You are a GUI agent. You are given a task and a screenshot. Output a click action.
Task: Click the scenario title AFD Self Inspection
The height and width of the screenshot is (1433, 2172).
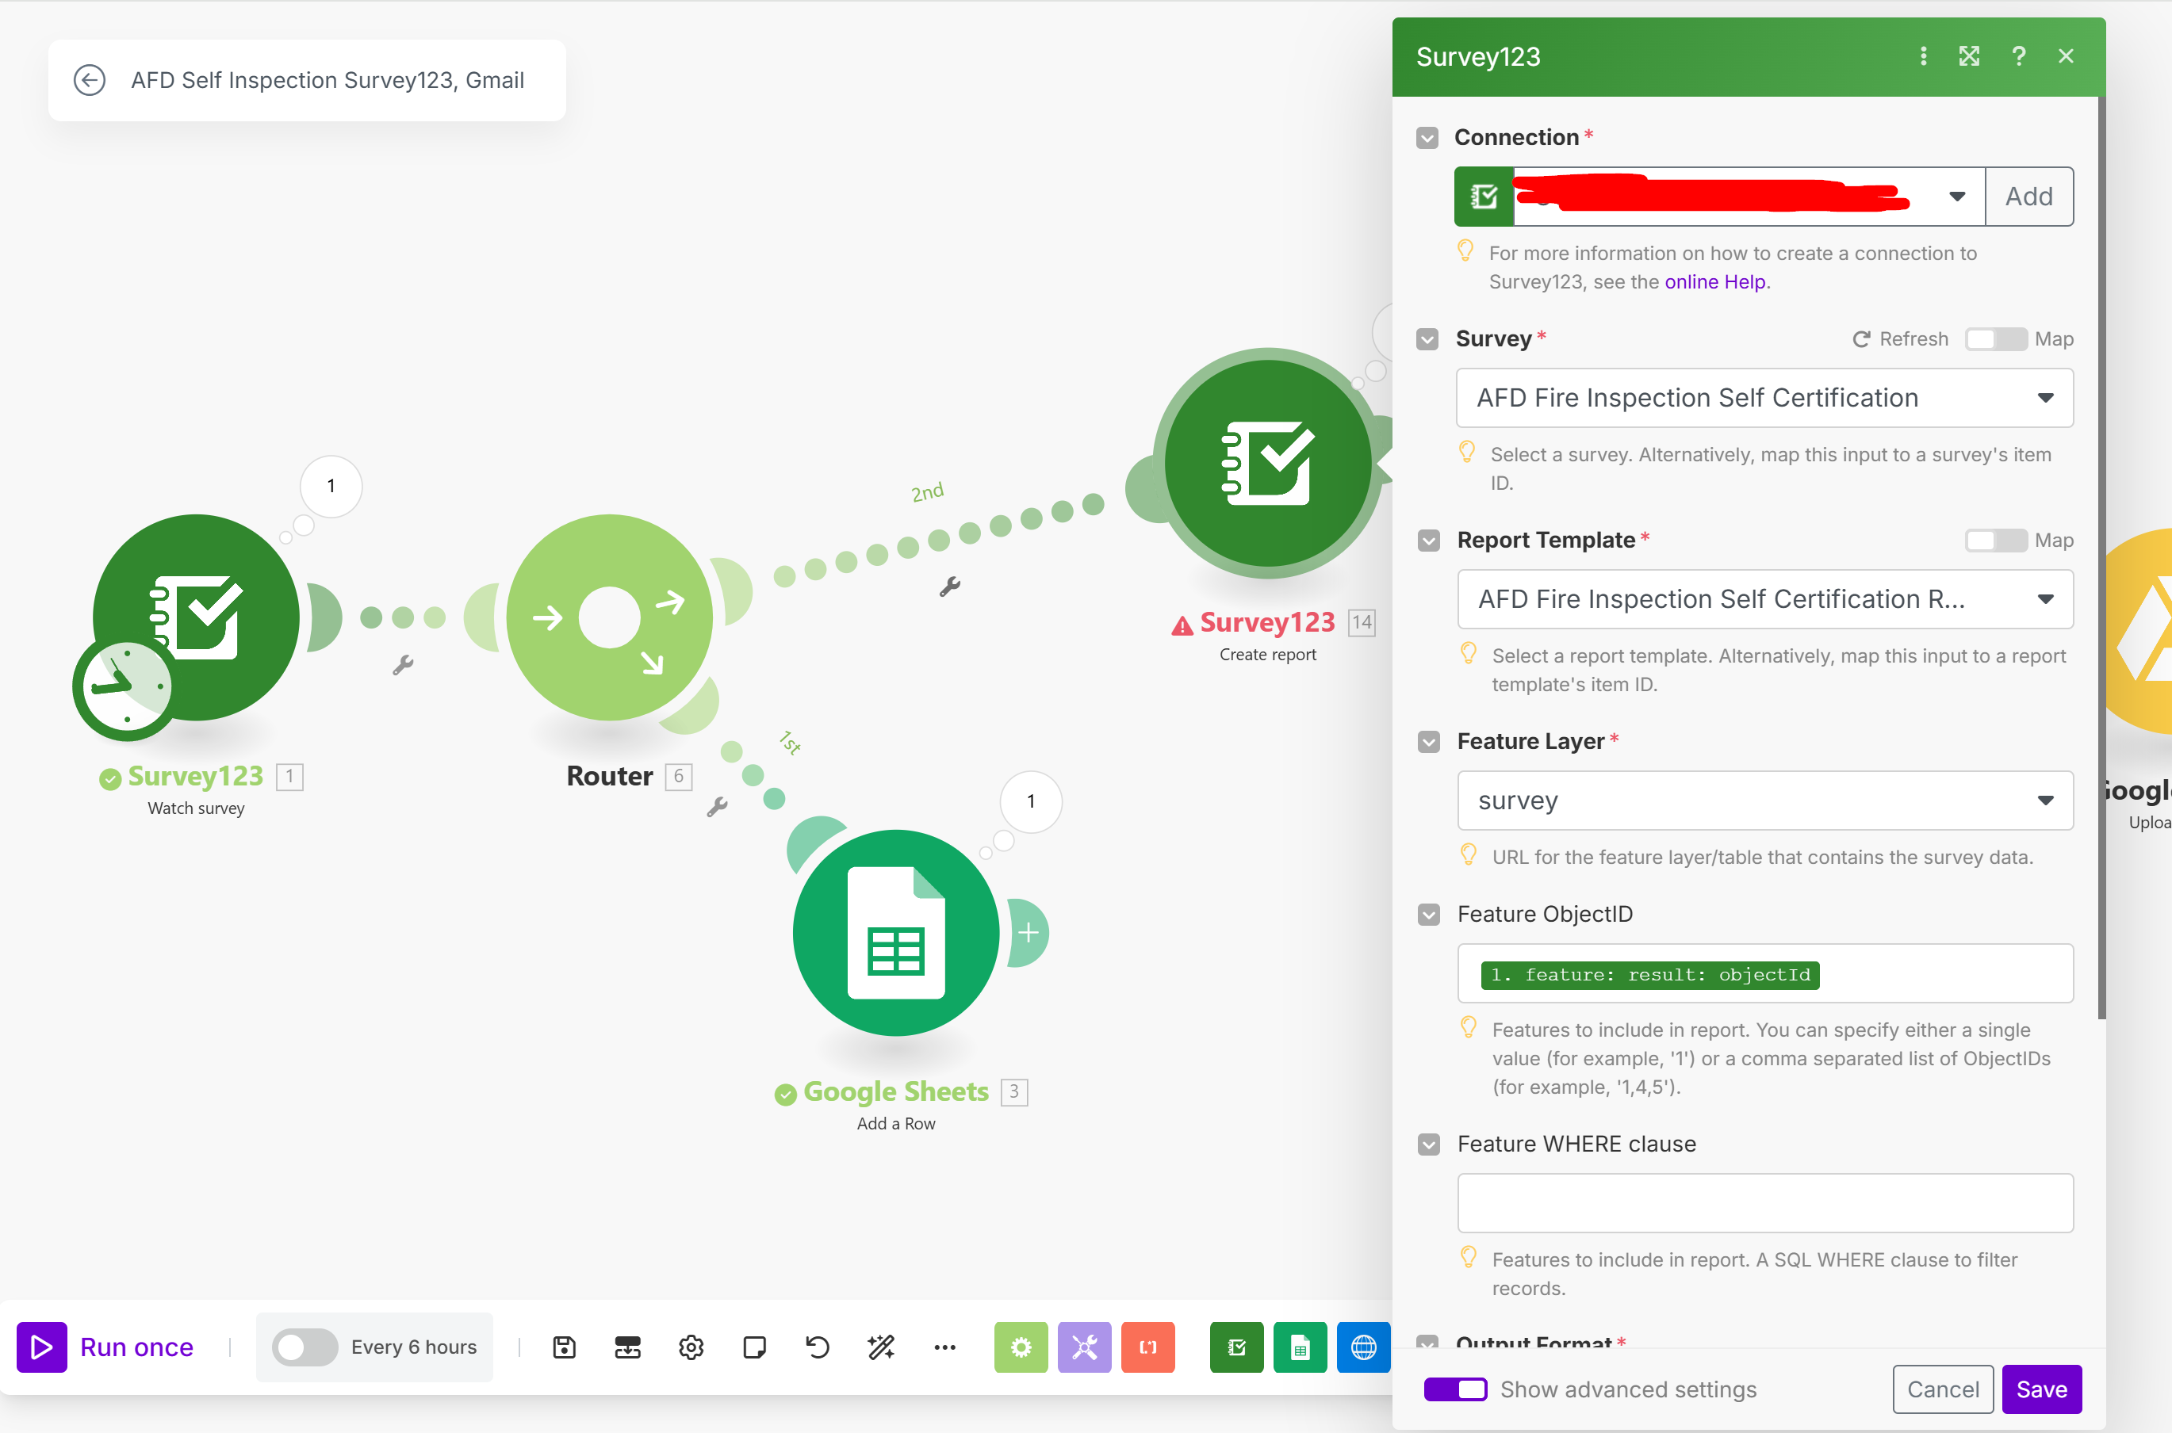pyautogui.click(x=328, y=80)
